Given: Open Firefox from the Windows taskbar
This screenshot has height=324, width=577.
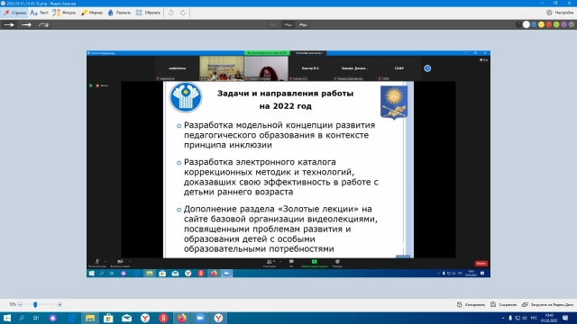Looking at the screenshot, I should 182,318.
